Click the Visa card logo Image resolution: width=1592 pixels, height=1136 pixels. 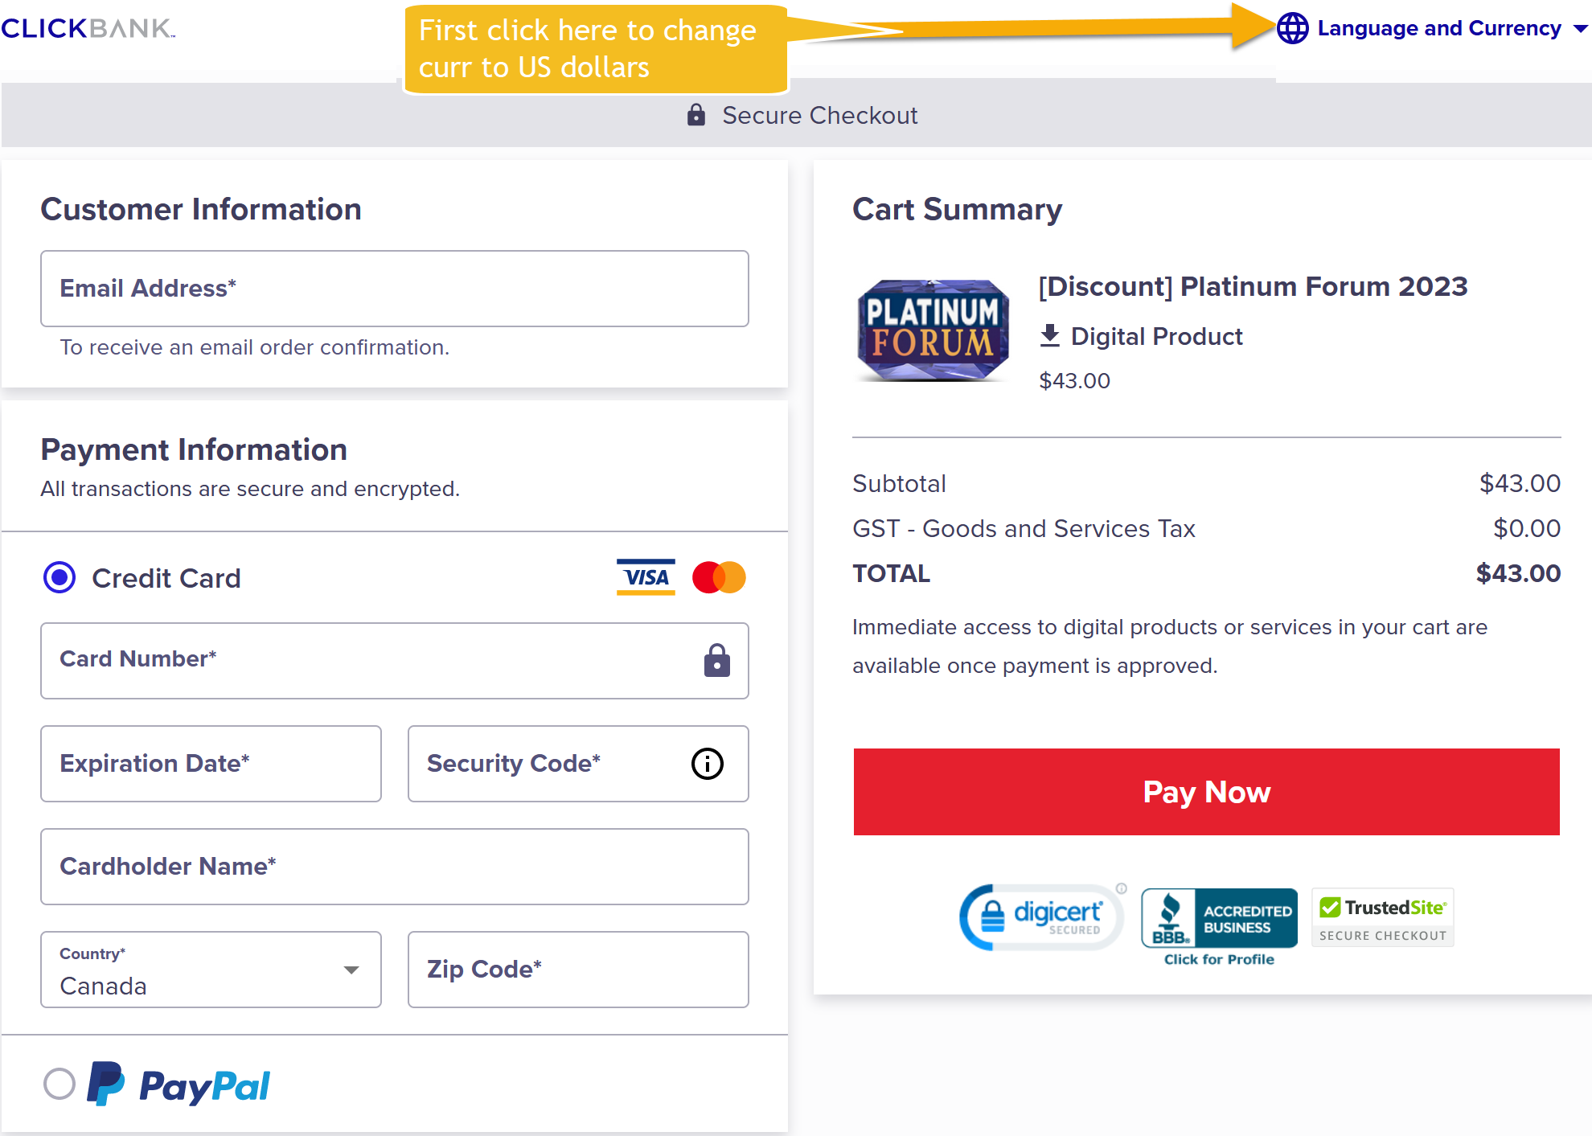(646, 577)
